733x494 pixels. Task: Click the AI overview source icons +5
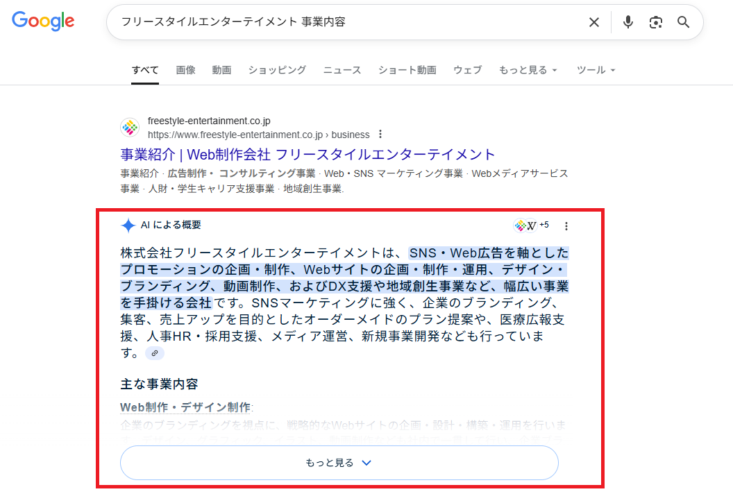coord(531,225)
